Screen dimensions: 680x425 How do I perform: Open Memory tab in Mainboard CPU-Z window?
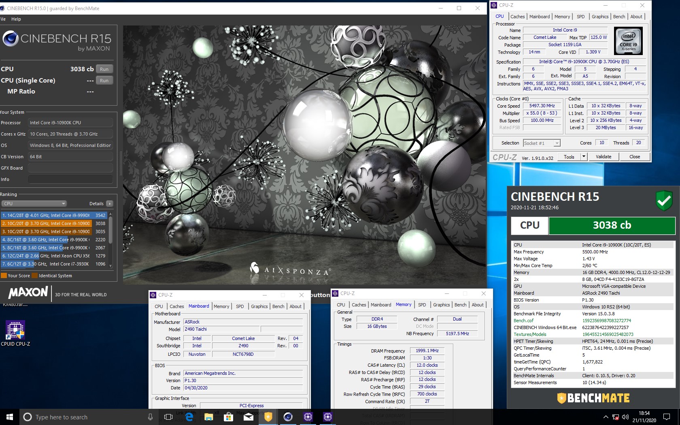pyautogui.click(x=221, y=306)
